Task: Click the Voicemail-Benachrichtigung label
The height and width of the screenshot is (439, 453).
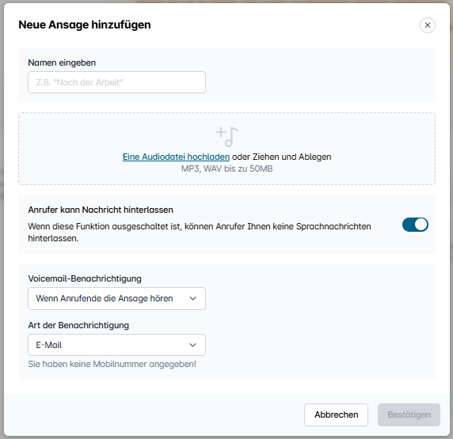Action: click(x=85, y=278)
